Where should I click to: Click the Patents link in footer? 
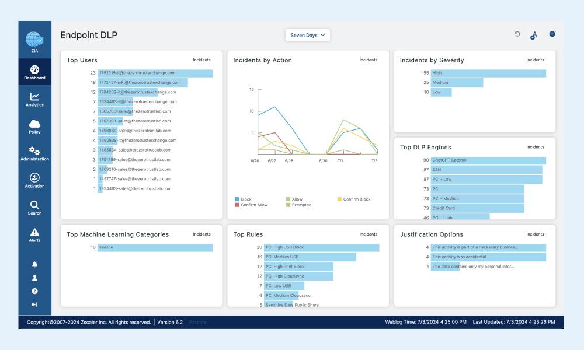pyautogui.click(x=198, y=323)
